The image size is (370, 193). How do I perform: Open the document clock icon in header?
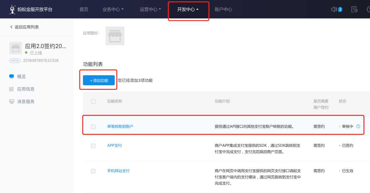354,9
